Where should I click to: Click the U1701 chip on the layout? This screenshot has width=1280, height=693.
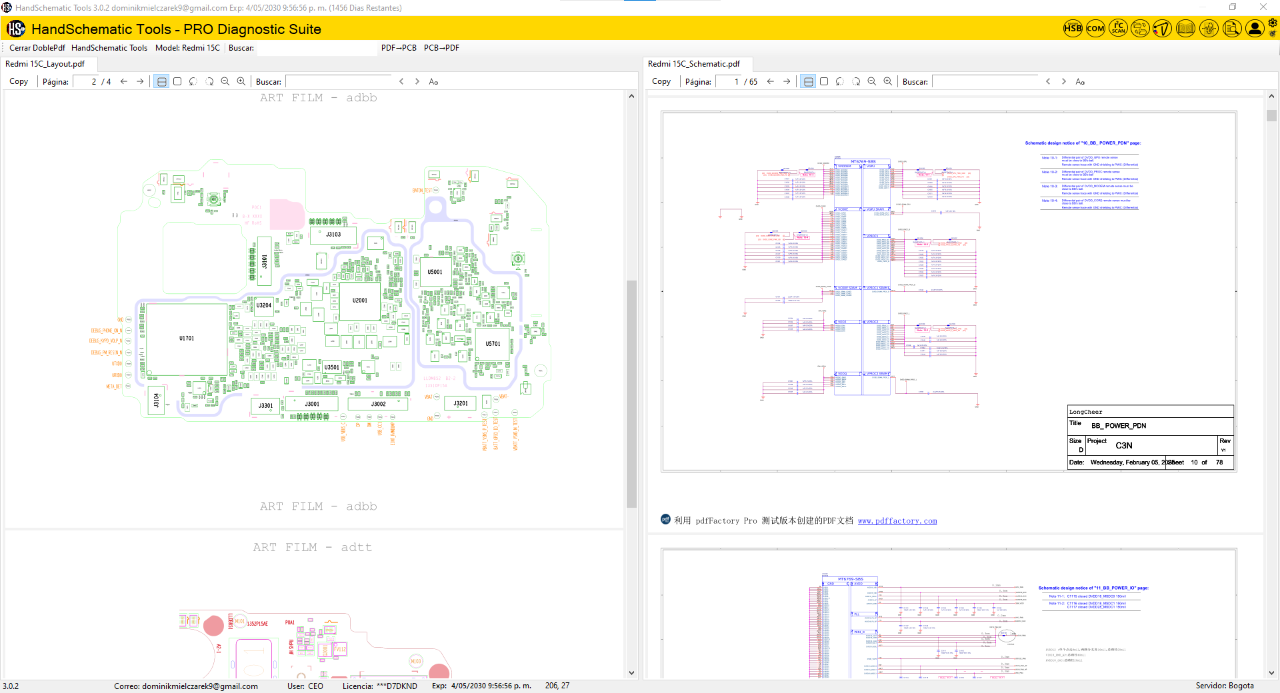click(x=187, y=339)
